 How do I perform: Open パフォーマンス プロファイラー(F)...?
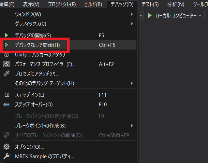(69, 64)
